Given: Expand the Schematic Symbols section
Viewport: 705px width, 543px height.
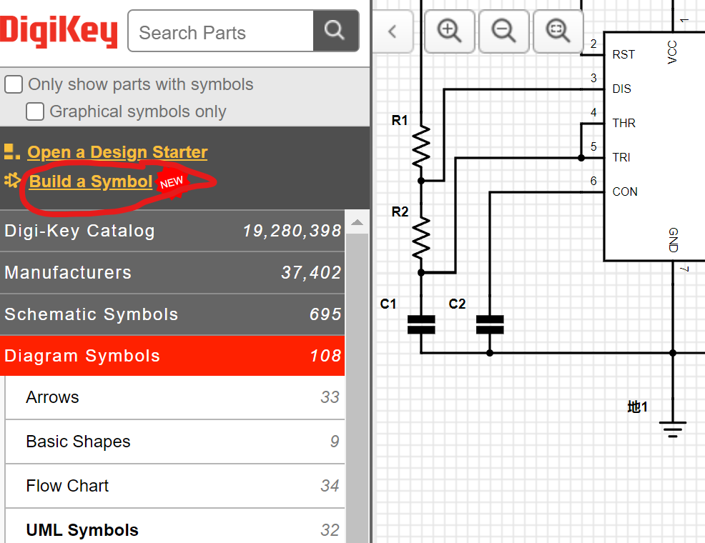Looking at the screenshot, I should [172, 314].
